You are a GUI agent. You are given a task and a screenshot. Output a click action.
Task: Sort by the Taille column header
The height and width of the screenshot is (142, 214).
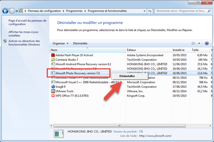tap(200, 50)
